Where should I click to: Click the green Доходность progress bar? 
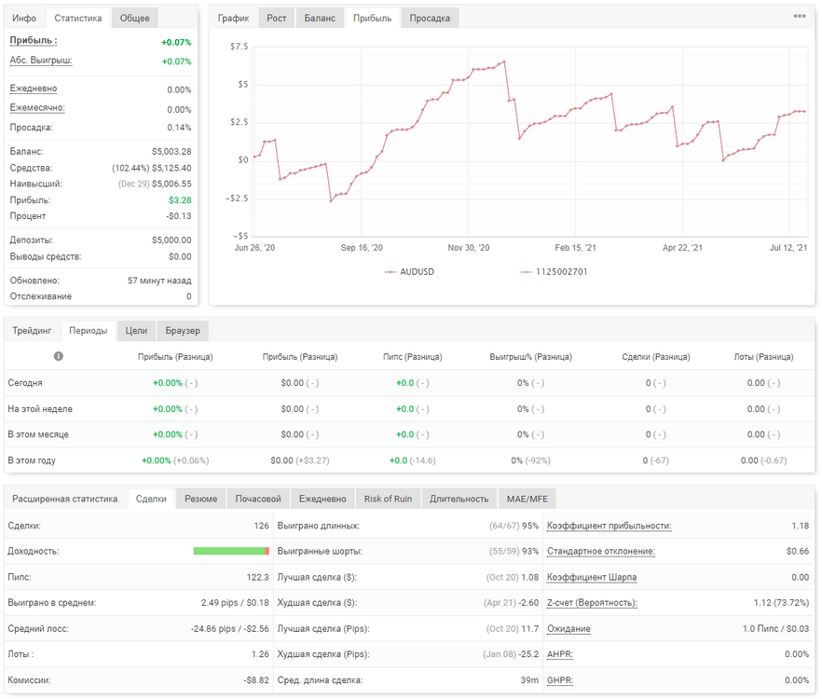[231, 551]
